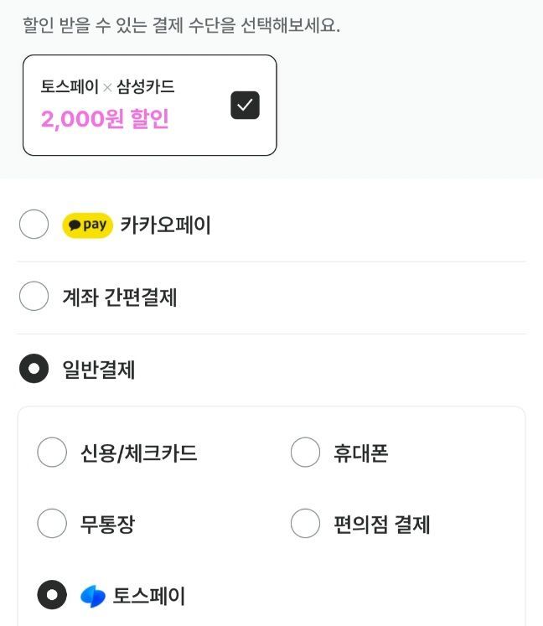The height and width of the screenshot is (626, 543).
Task: Click the 신용/체크카드 text label
Action: pos(138,453)
